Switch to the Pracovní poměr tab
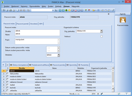 click(x=23, y=24)
